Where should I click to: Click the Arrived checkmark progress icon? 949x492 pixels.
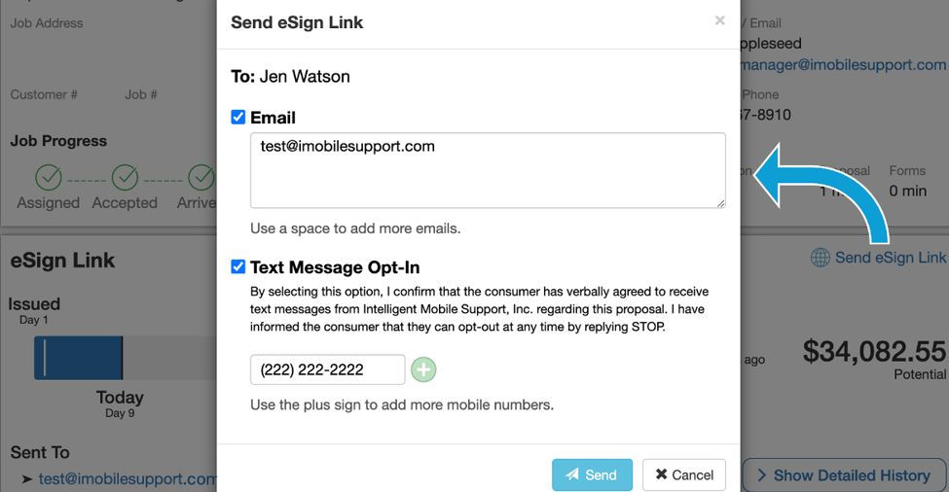click(201, 177)
